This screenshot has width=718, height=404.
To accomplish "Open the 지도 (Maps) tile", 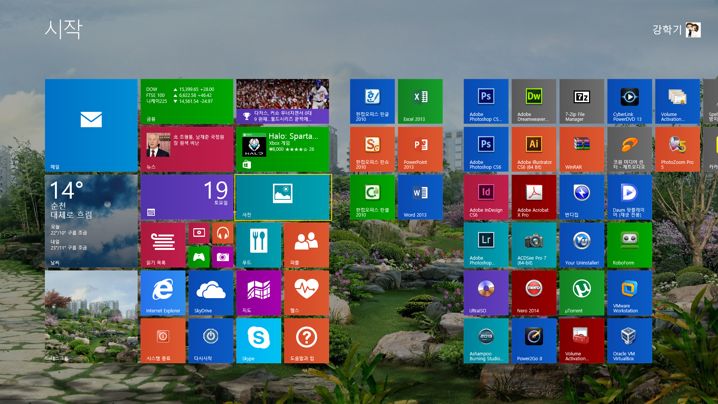I will tap(259, 293).
